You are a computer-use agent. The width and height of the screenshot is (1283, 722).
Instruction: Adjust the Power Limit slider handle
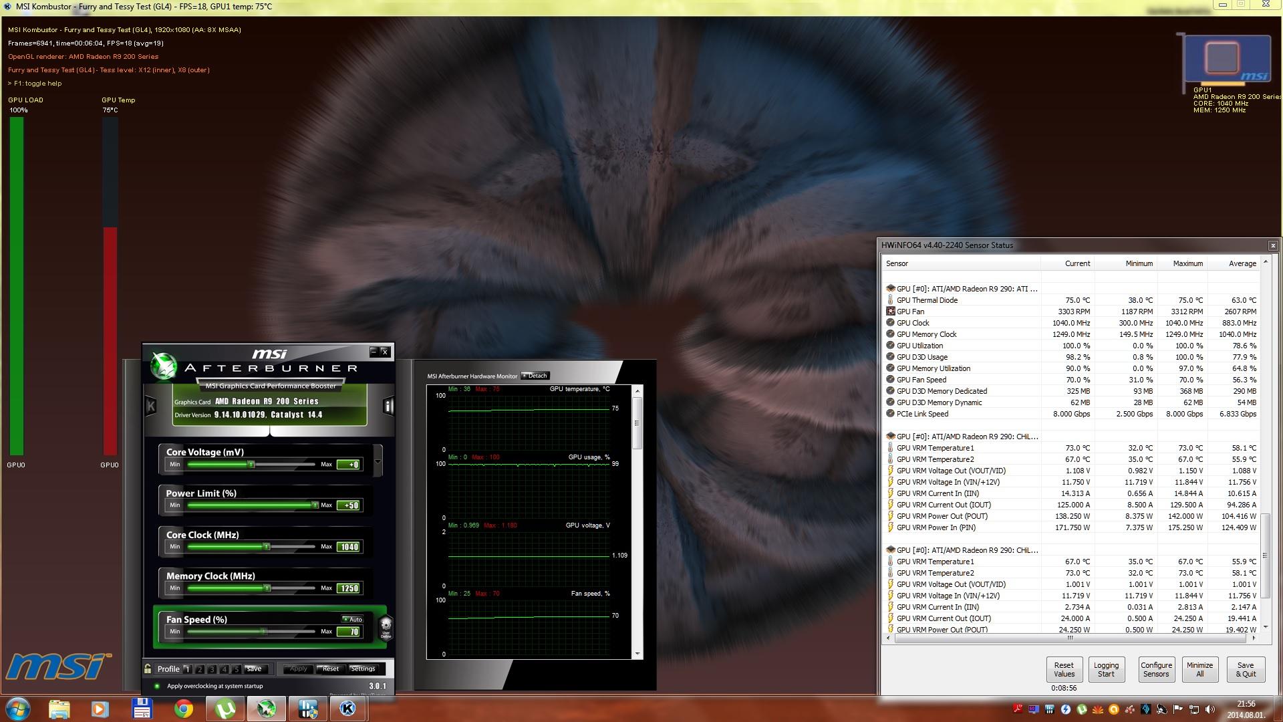click(315, 505)
